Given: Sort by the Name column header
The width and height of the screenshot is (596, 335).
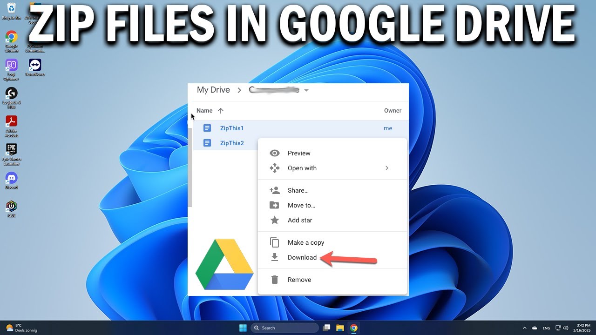Looking at the screenshot, I should tap(204, 111).
